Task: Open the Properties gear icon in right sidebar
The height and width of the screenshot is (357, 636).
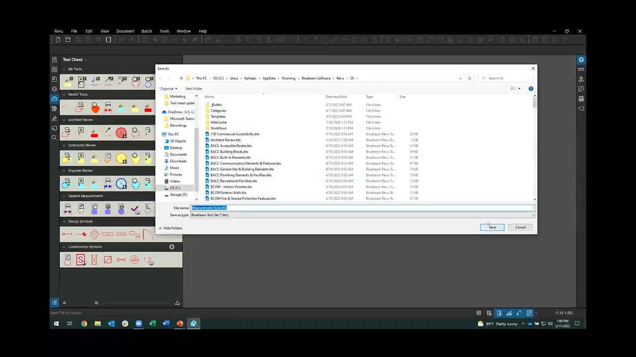Action: point(581,59)
